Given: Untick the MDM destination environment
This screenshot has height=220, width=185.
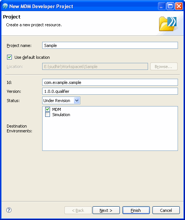Looking at the screenshot, I should tap(48, 109).
